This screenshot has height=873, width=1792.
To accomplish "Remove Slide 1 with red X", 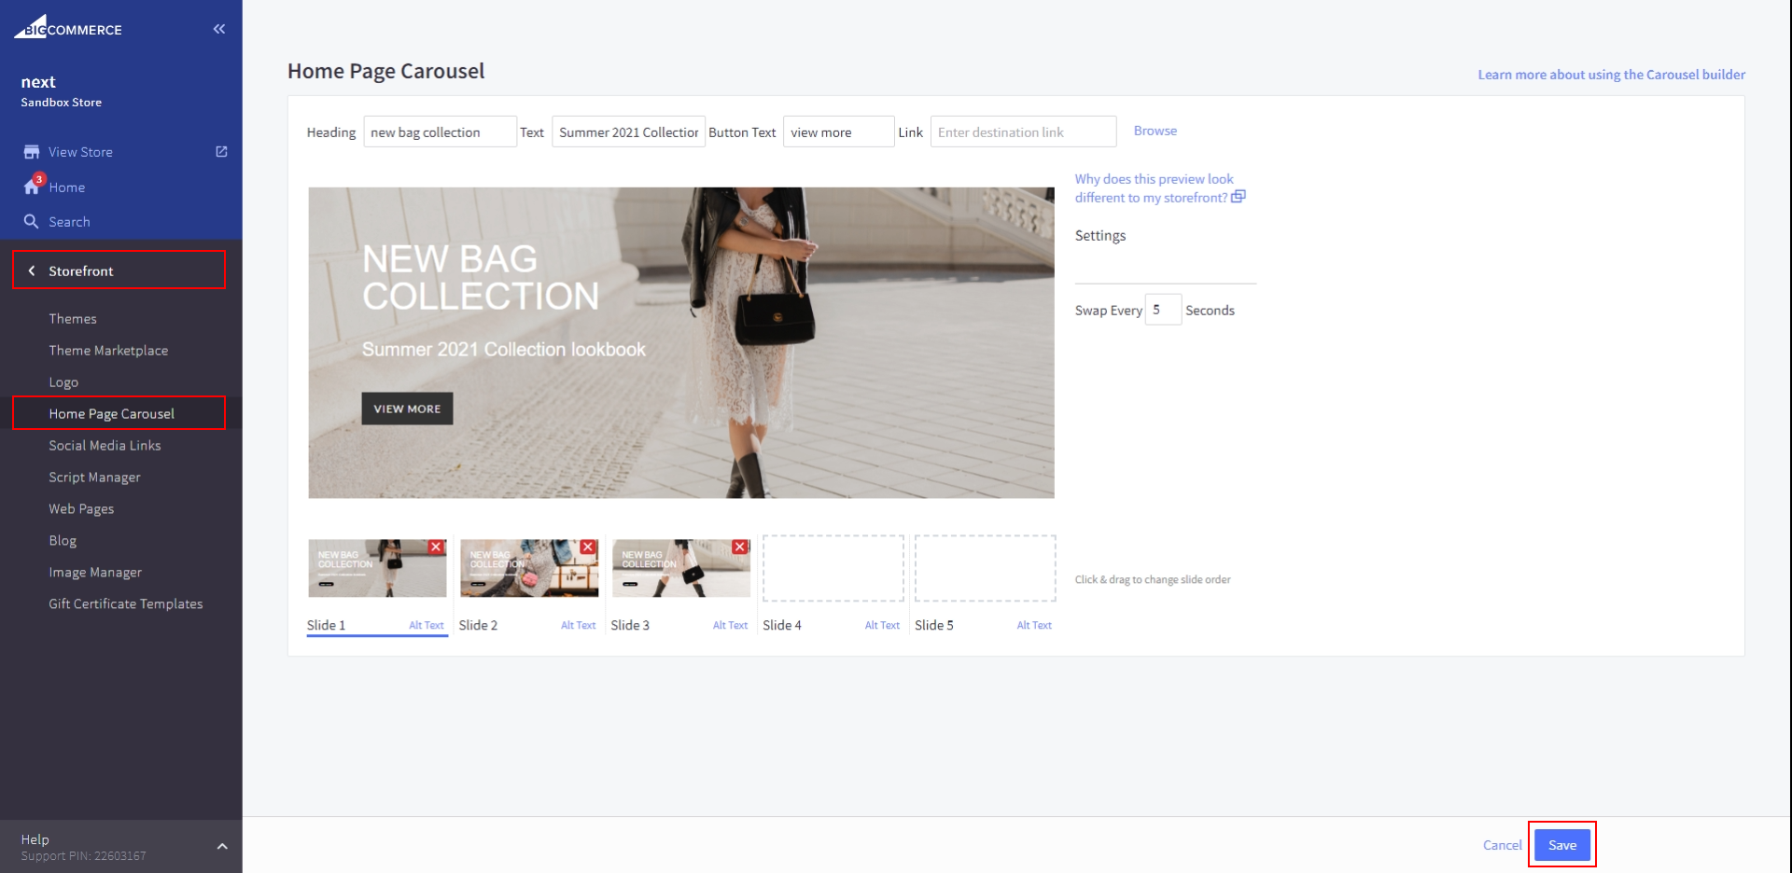I will [436, 547].
